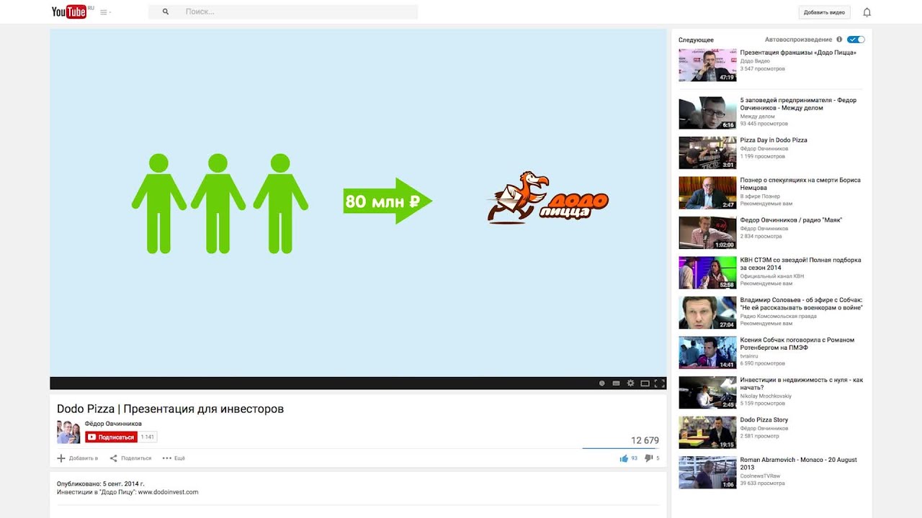The image size is (922, 518).
Task: Open the player settings gear
Action: (x=630, y=383)
